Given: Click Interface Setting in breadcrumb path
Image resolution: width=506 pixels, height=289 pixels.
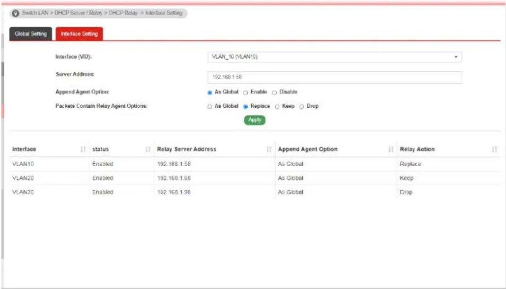Looking at the screenshot, I should (164, 13).
